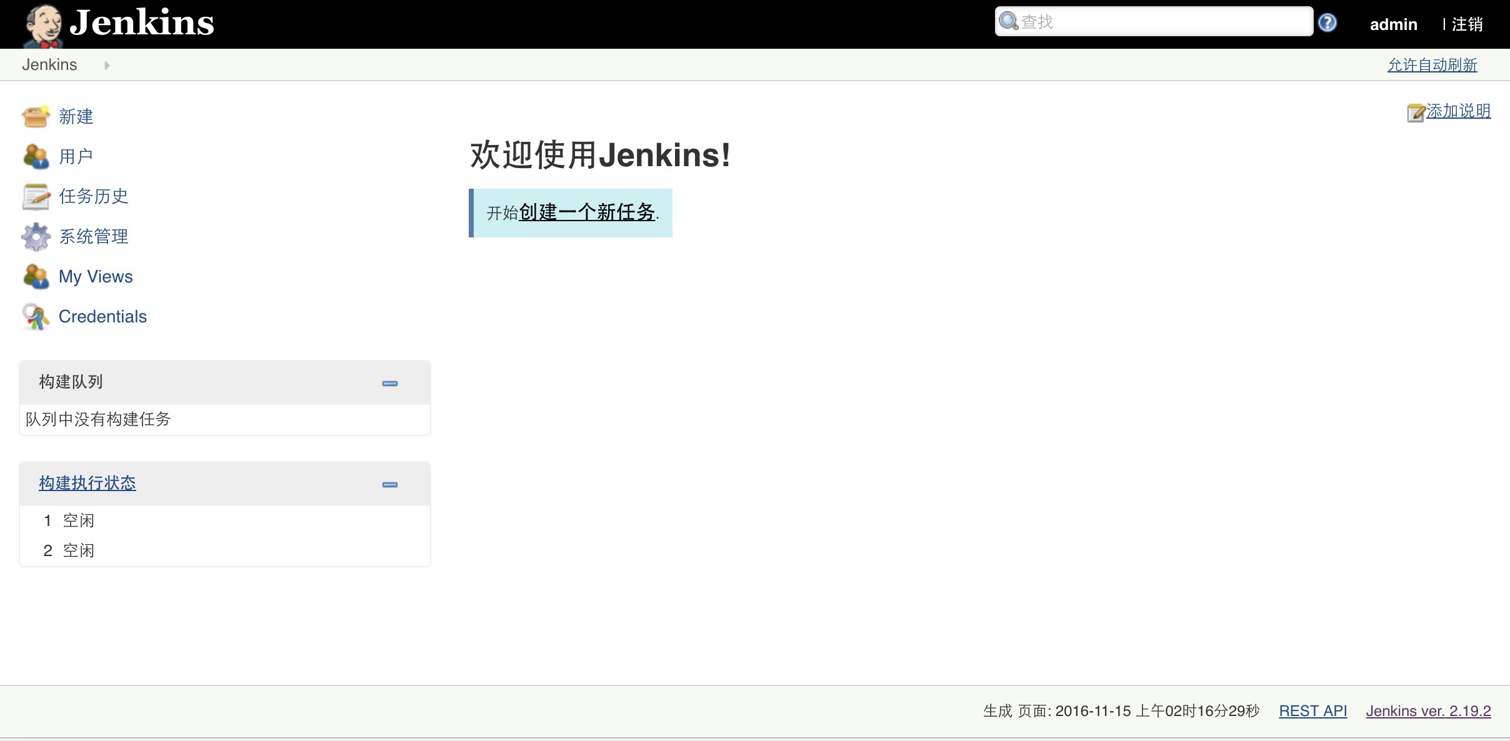Open the 任务历史 sidebar item
The width and height of the screenshot is (1510, 741).
pos(94,196)
